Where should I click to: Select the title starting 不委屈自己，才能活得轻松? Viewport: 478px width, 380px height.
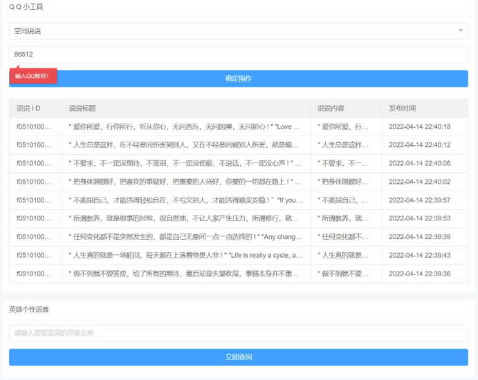[x=185, y=200]
